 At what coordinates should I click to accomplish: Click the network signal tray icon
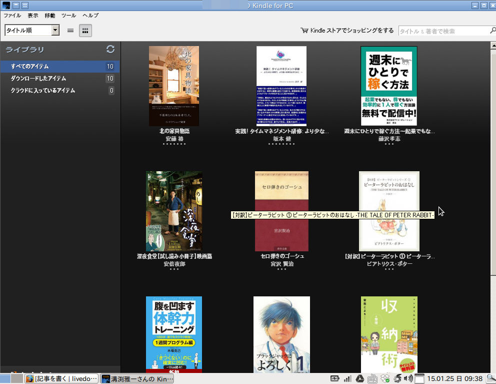pos(347,378)
